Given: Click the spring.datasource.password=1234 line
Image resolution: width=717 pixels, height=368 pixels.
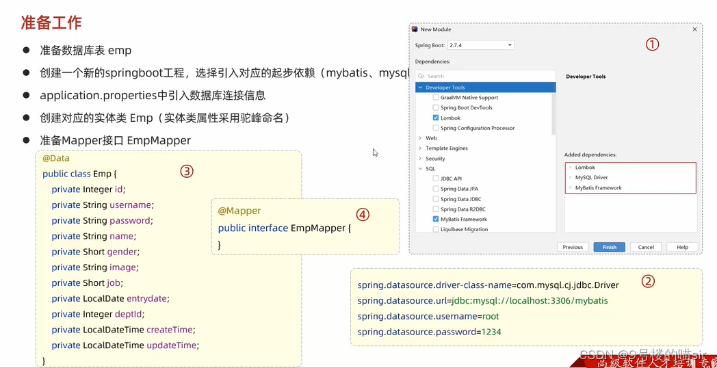Looking at the screenshot, I should 430,332.
